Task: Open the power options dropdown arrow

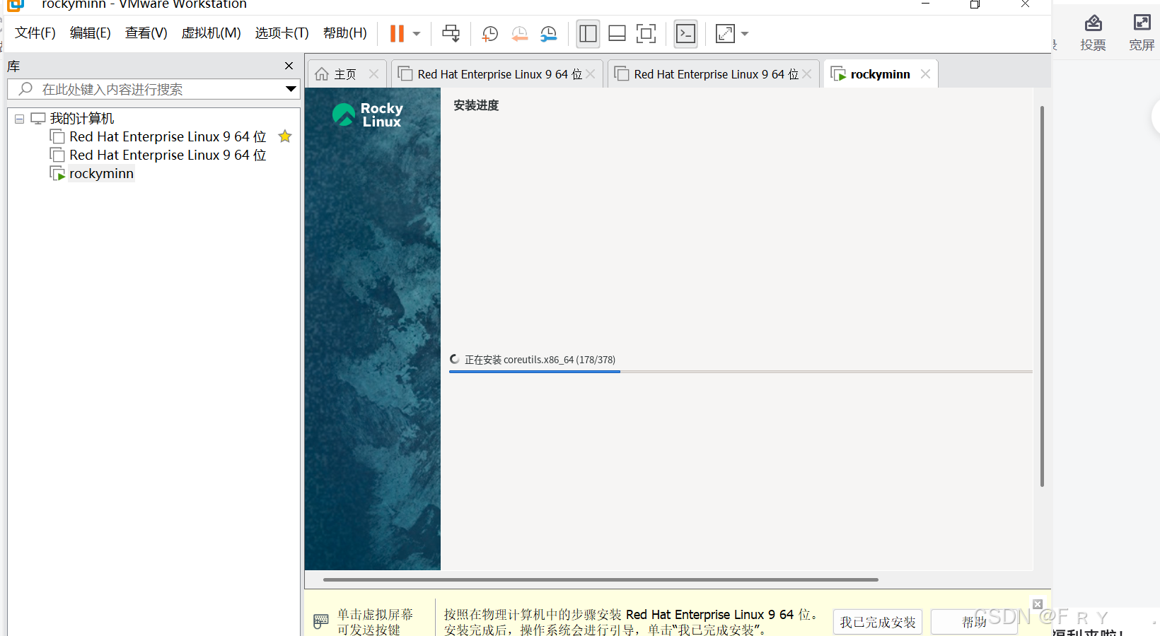Action: click(417, 33)
